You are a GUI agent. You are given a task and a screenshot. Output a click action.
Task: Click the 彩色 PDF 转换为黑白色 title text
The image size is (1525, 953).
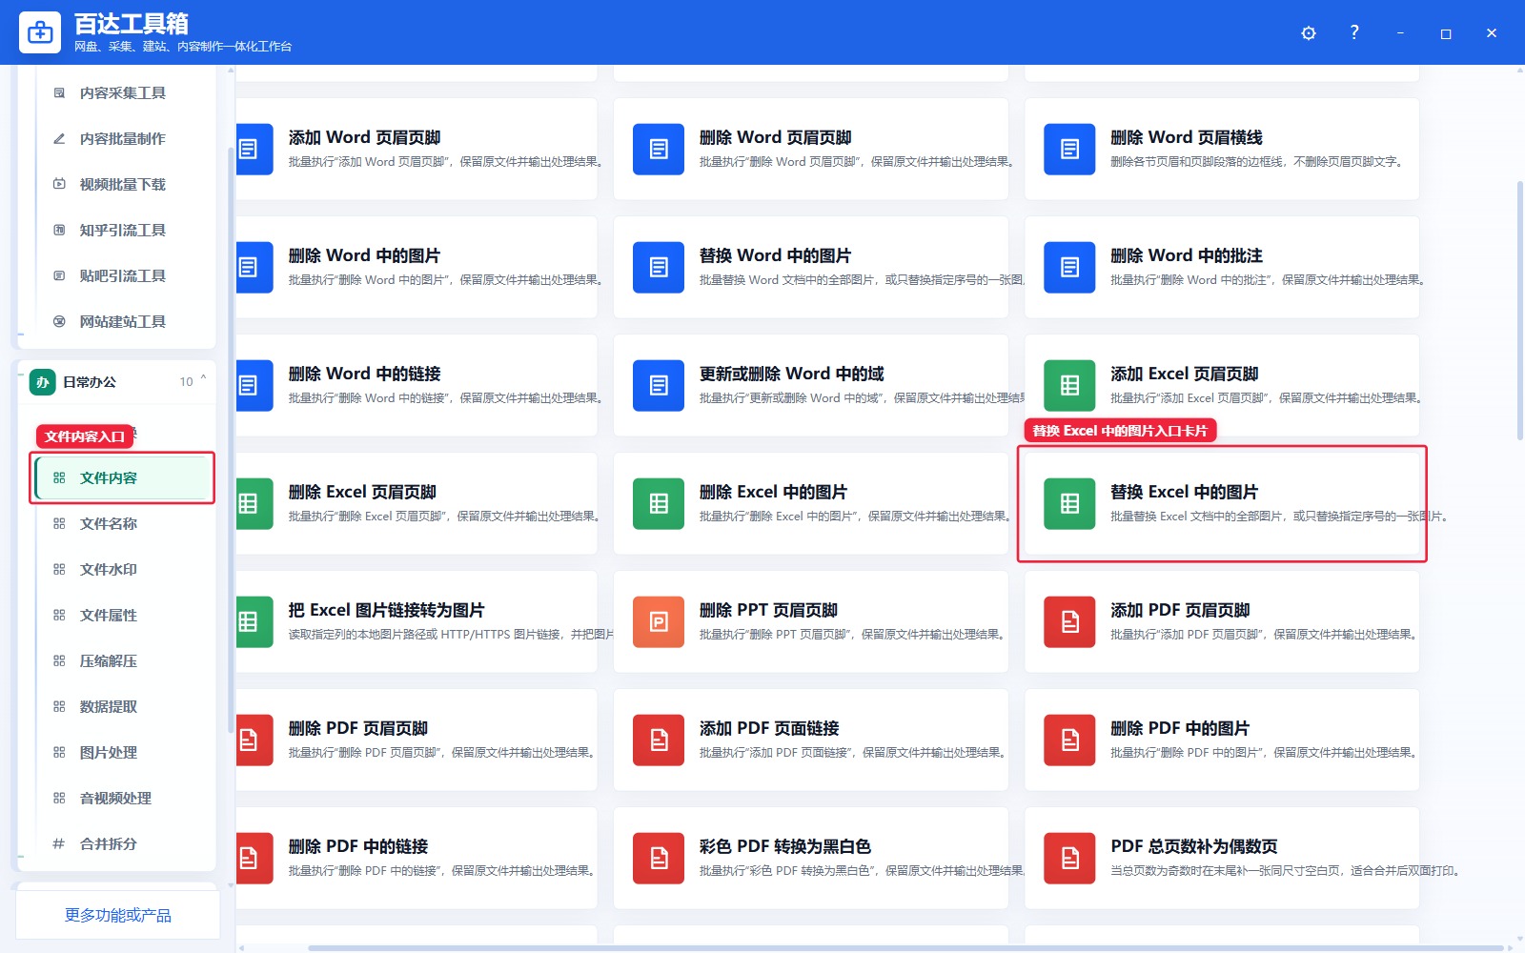(785, 846)
